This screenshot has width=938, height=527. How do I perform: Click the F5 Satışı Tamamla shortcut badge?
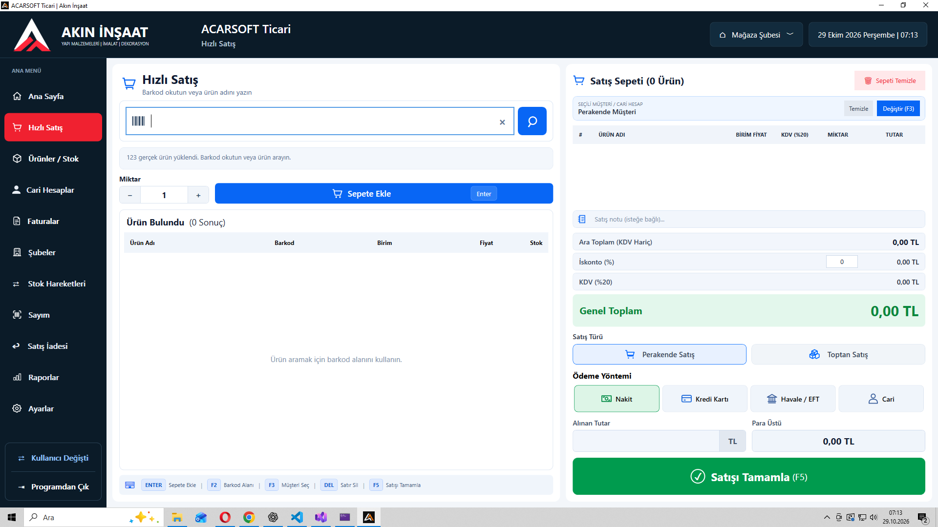pos(376,485)
